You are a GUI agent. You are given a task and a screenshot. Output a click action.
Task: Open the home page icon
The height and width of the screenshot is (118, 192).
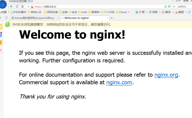(22, 6)
